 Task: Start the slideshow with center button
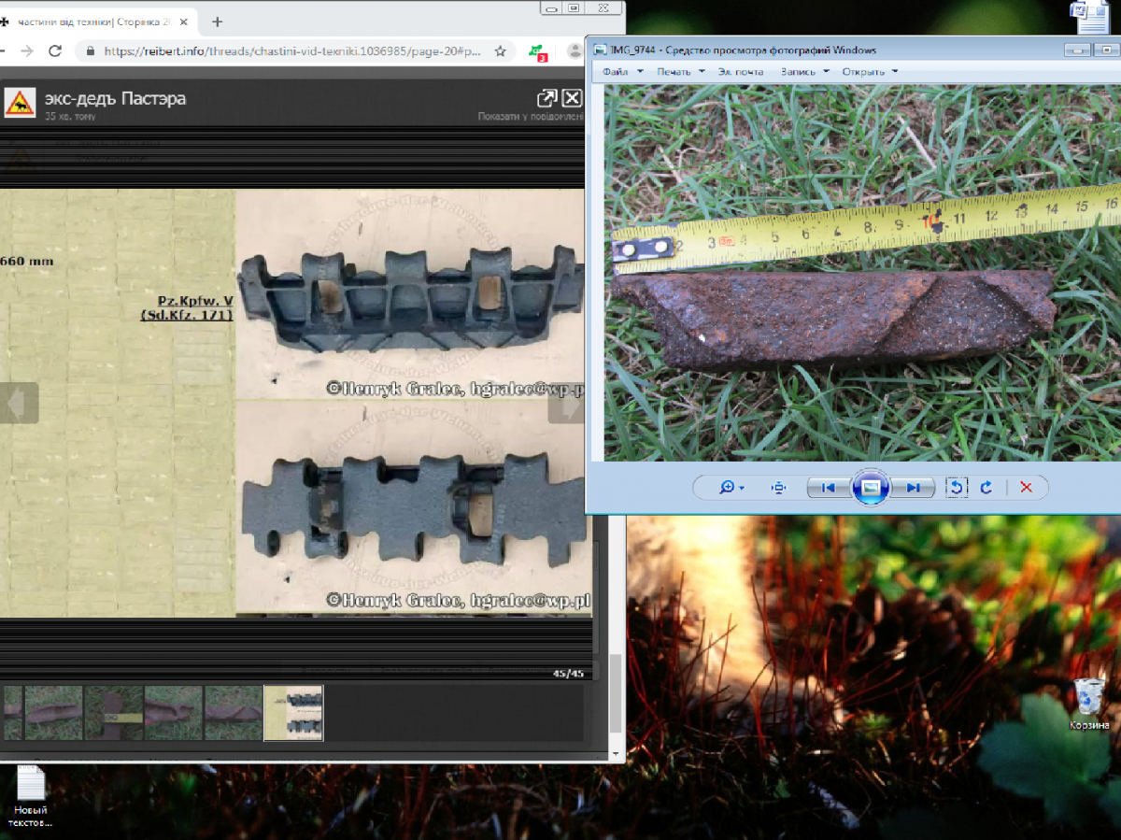coord(870,488)
